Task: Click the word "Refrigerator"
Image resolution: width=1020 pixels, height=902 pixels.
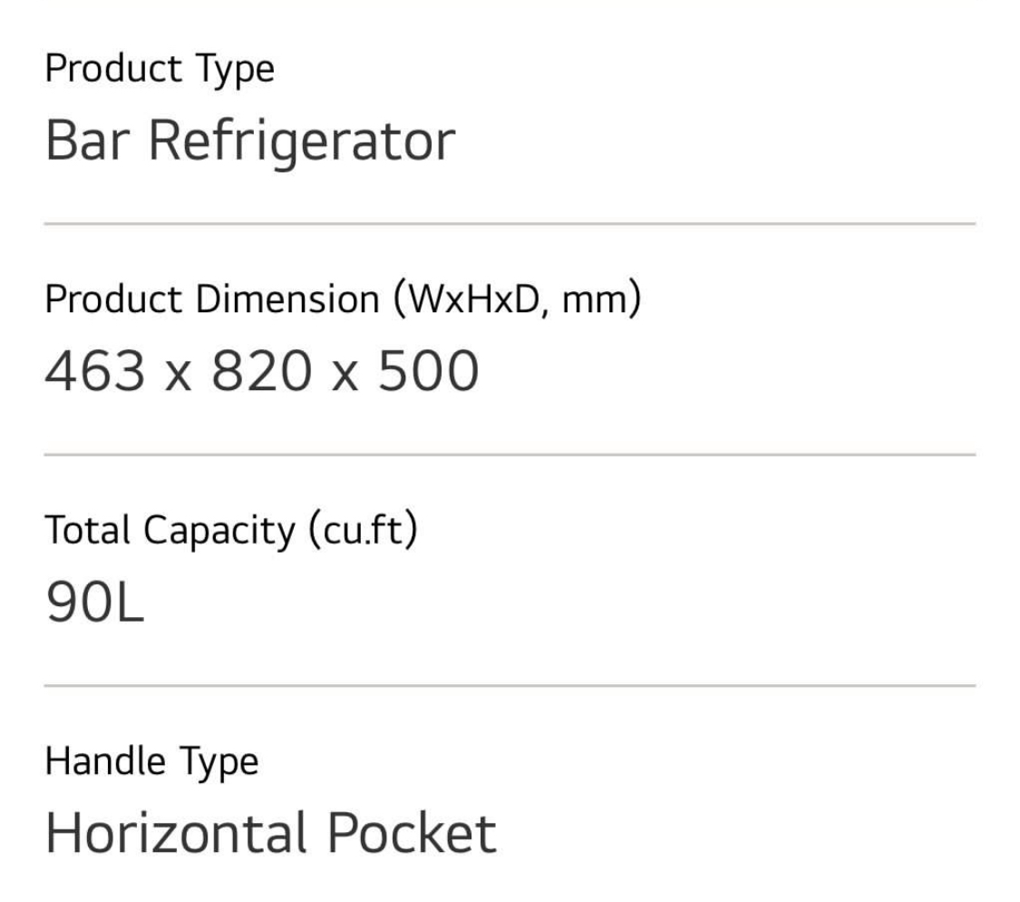Action: pos(301,142)
